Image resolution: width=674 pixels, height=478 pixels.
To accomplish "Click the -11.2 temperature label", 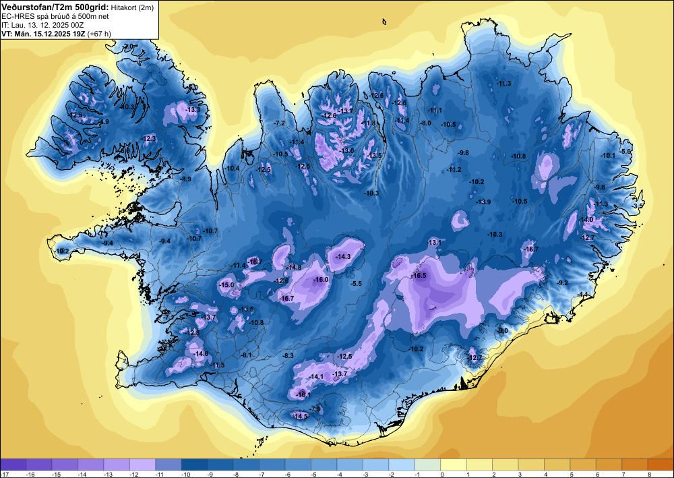I will (454, 169).
